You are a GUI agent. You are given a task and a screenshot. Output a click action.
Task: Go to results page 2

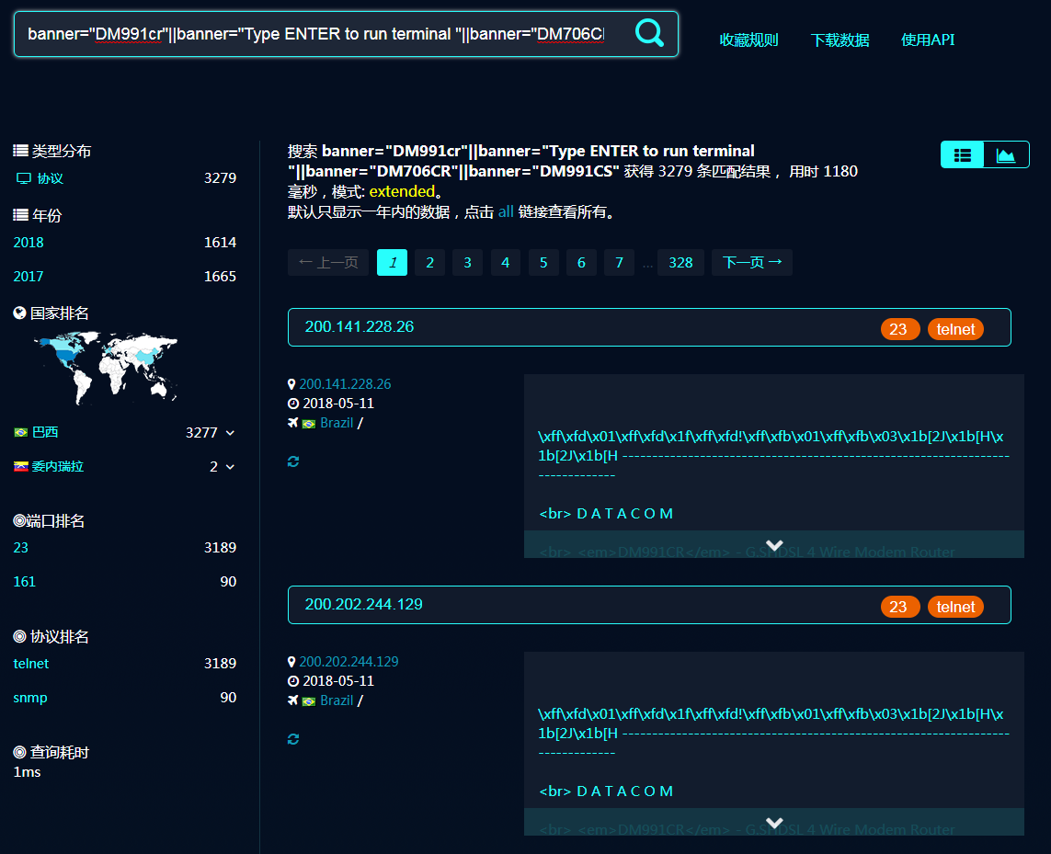pyautogui.click(x=429, y=262)
